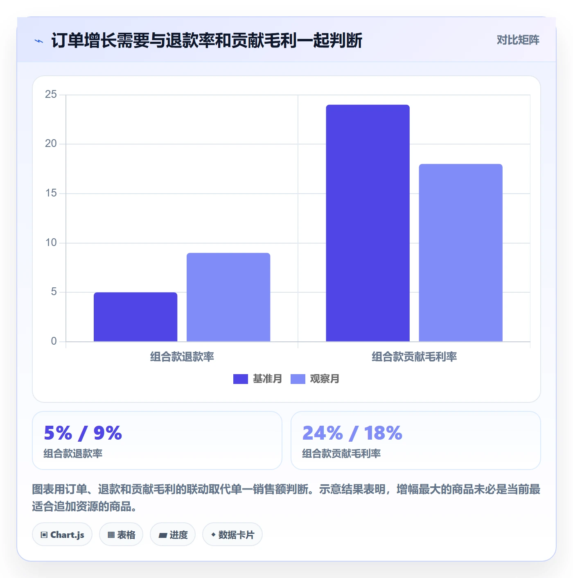The height and width of the screenshot is (578, 573).
Task: Click the 基准月 bar for 组合款贡献毛利率
Action: pos(368,223)
